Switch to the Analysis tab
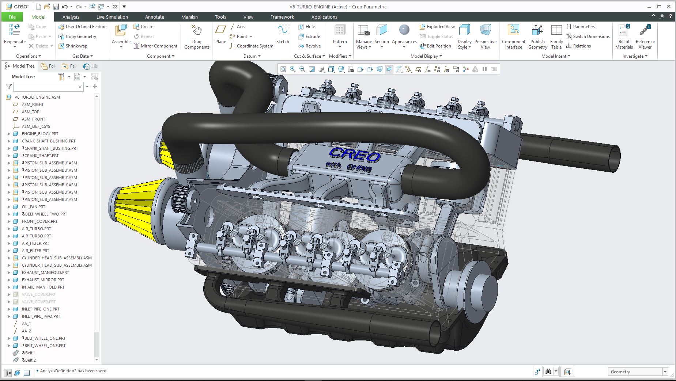Viewport: 676px width, 381px height. pyautogui.click(x=71, y=17)
